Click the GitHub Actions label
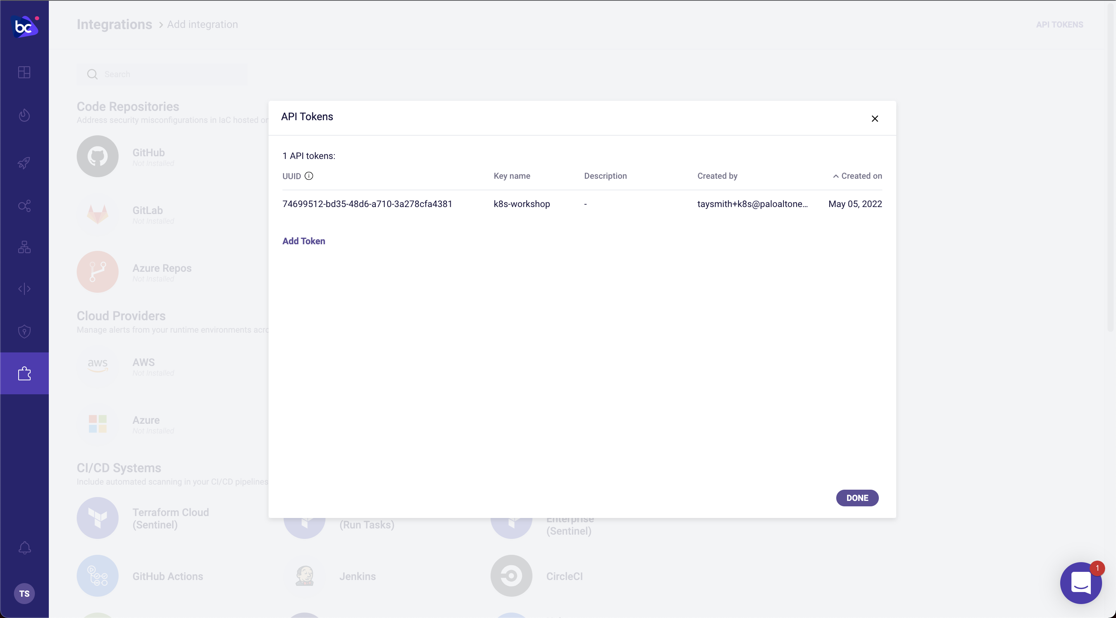Screen dimensions: 1116x618 [168, 577]
